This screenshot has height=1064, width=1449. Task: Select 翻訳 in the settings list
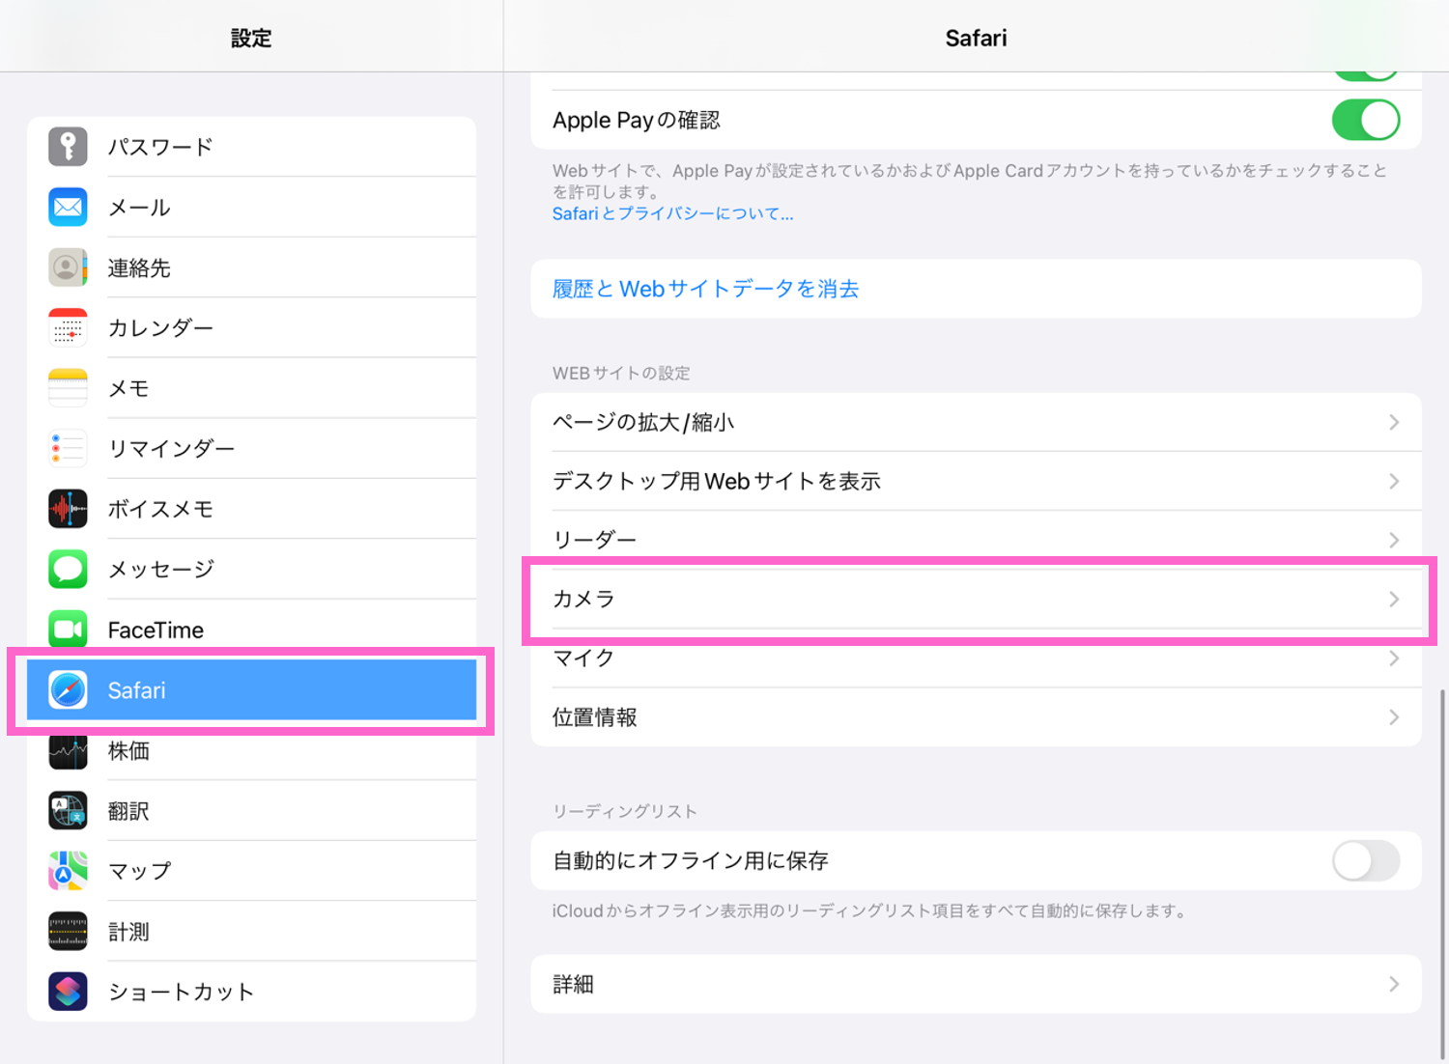[x=128, y=811]
